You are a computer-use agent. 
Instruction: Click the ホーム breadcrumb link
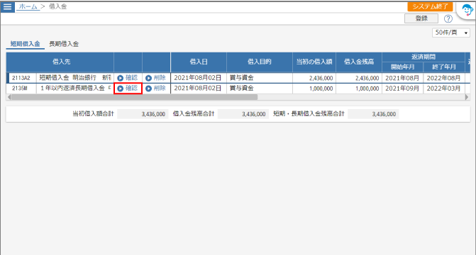pyautogui.click(x=28, y=6)
